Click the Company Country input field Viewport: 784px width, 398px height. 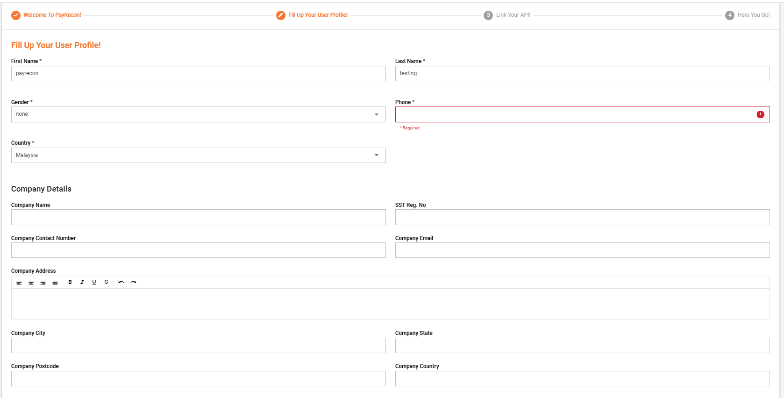tap(583, 378)
